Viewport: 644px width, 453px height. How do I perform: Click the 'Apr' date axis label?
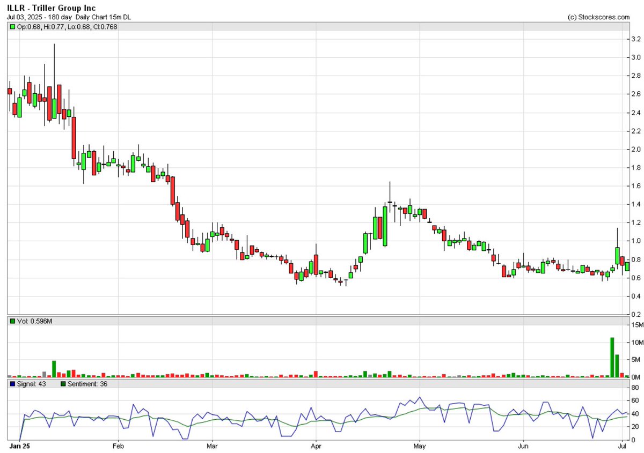coord(316,445)
